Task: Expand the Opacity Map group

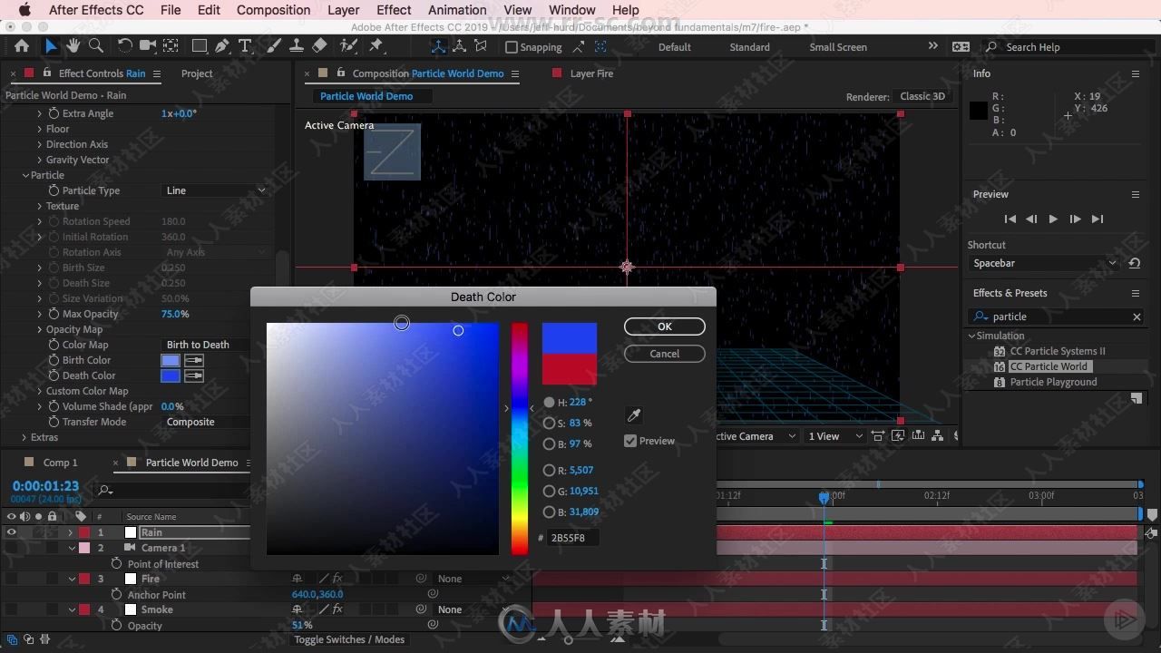Action: coord(39,329)
